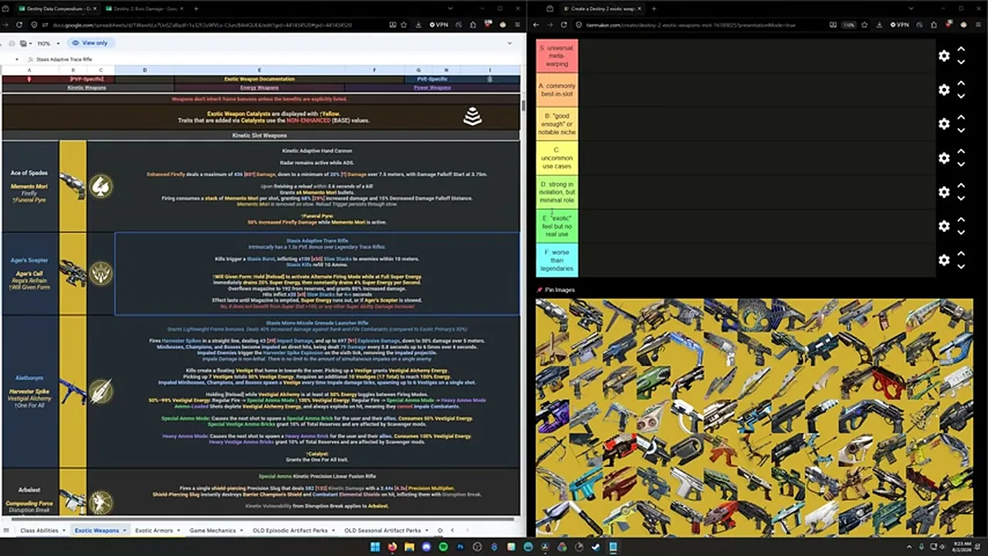
Task: Switch to the 'Class Abilities' sheet tab
Action: click(x=39, y=531)
